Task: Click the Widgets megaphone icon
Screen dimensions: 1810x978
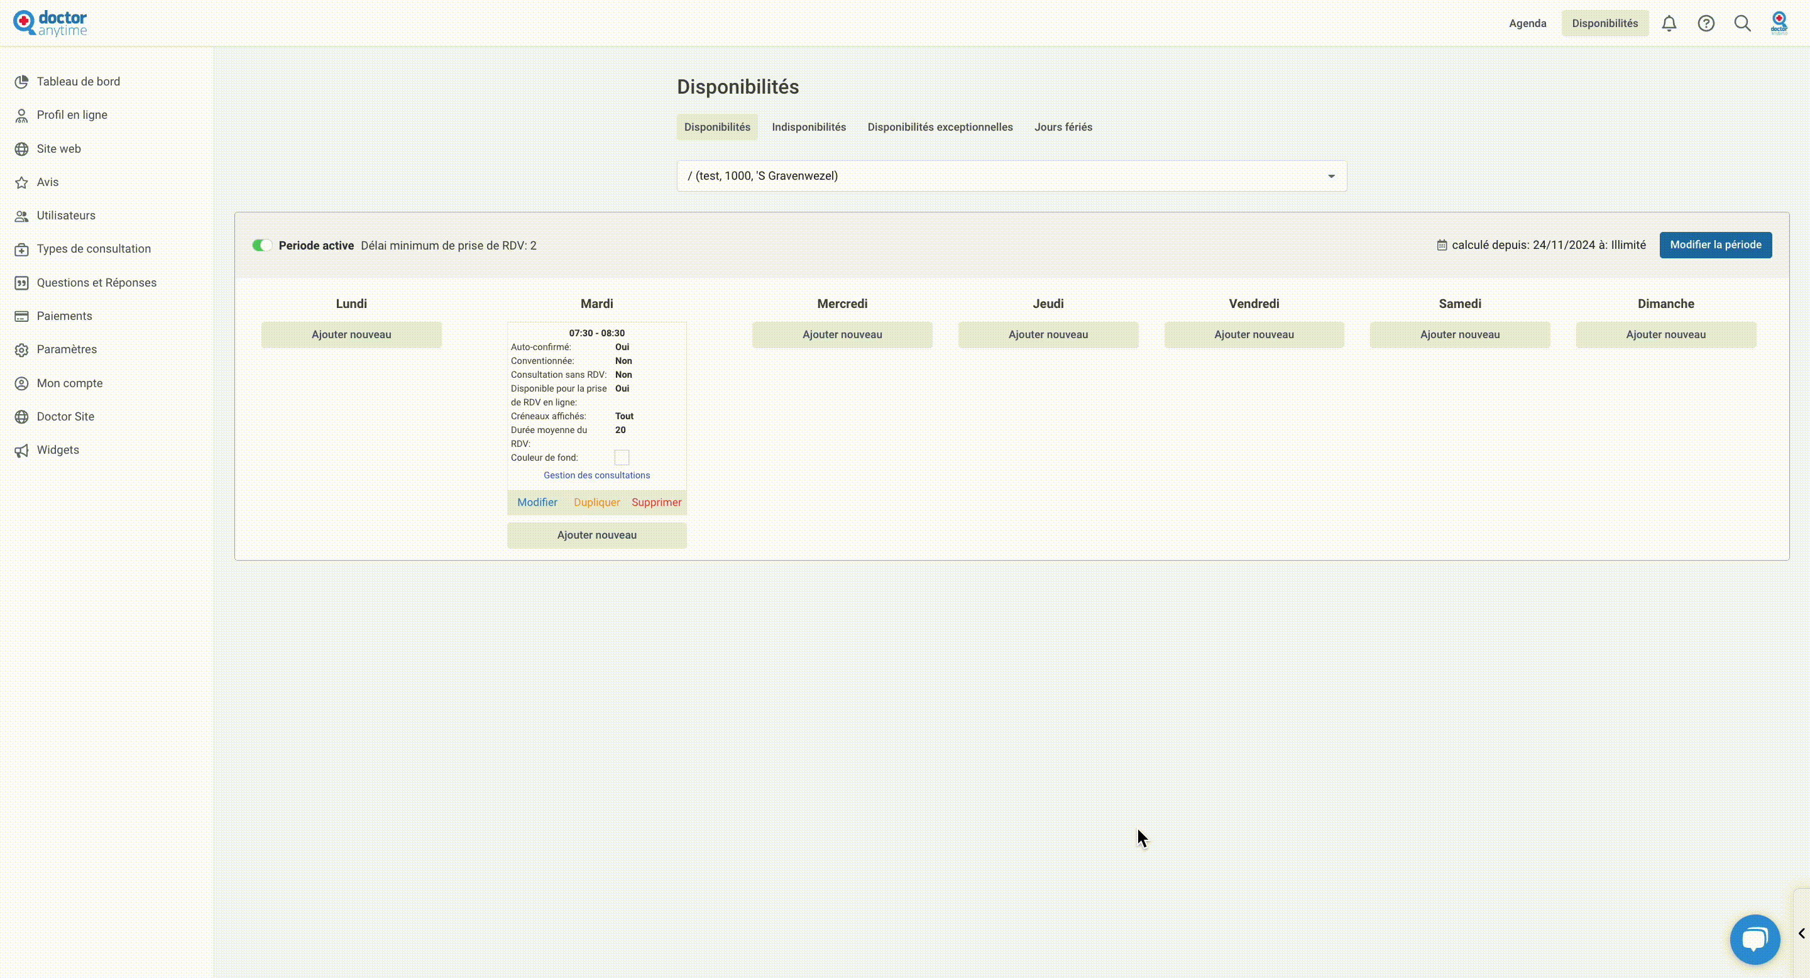Action: tap(22, 451)
